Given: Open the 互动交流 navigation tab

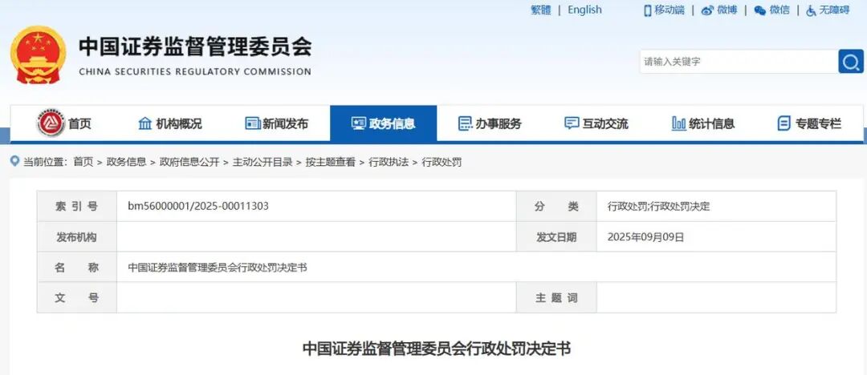Looking at the screenshot, I should pos(596,123).
